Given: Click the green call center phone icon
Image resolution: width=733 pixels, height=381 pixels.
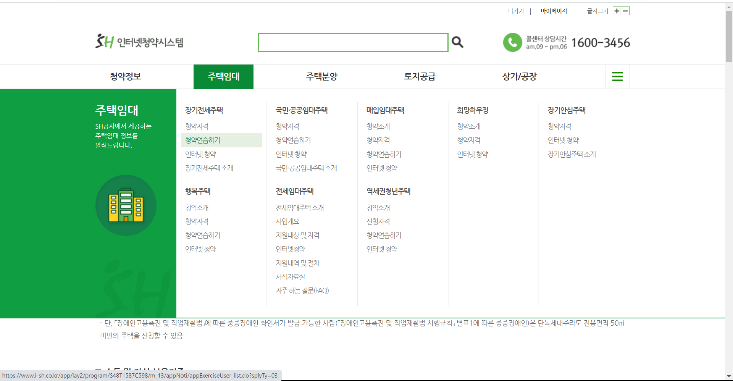Looking at the screenshot, I should [512, 42].
